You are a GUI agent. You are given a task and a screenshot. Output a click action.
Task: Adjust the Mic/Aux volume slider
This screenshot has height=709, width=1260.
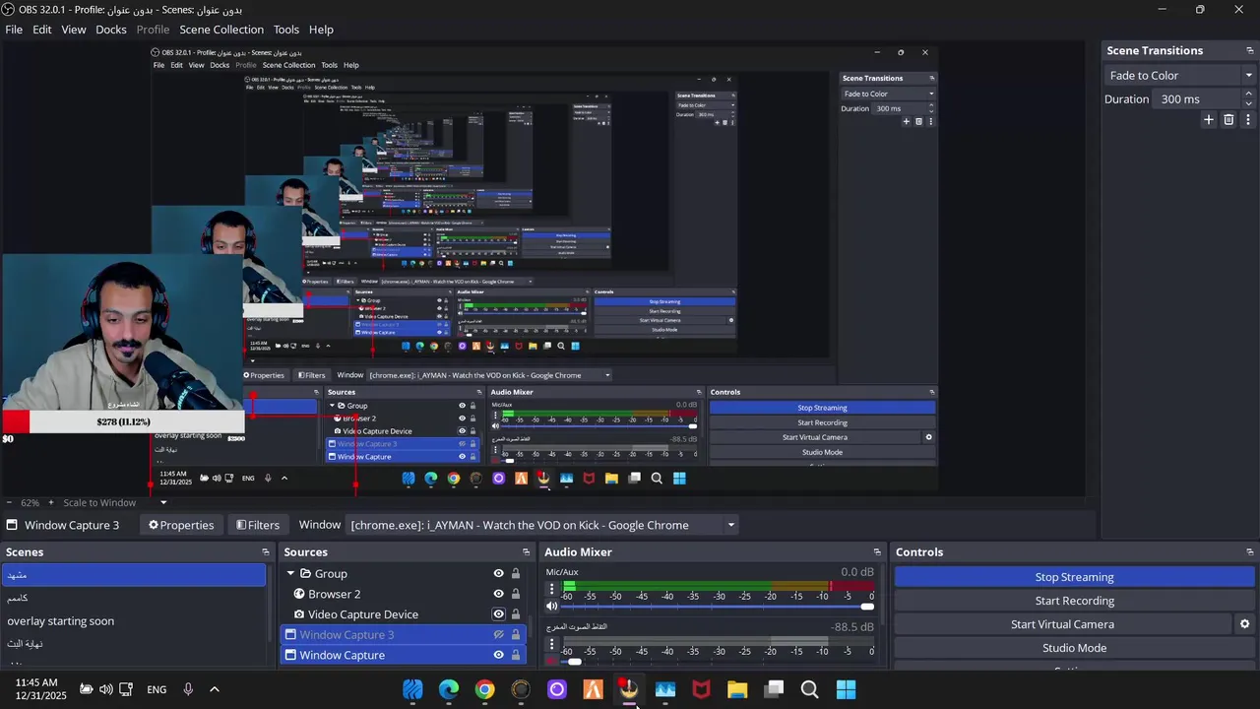point(717,607)
